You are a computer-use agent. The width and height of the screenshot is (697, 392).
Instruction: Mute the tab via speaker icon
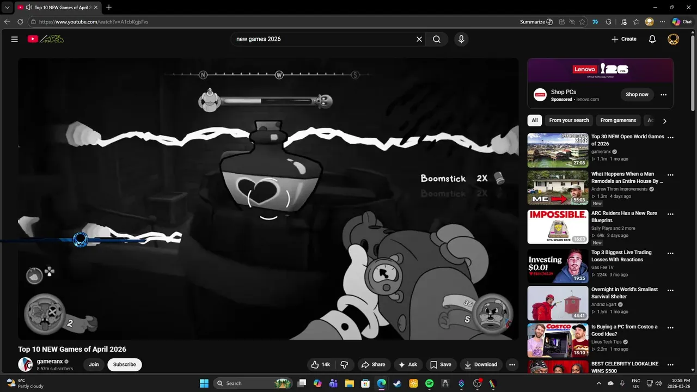point(28,8)
